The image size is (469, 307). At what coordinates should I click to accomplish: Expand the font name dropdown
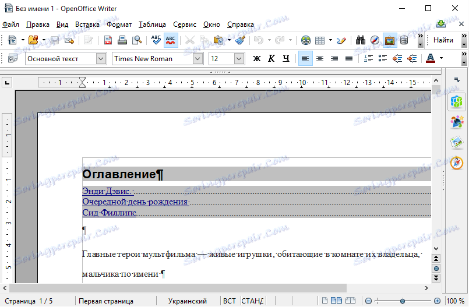tap(198, 58)
